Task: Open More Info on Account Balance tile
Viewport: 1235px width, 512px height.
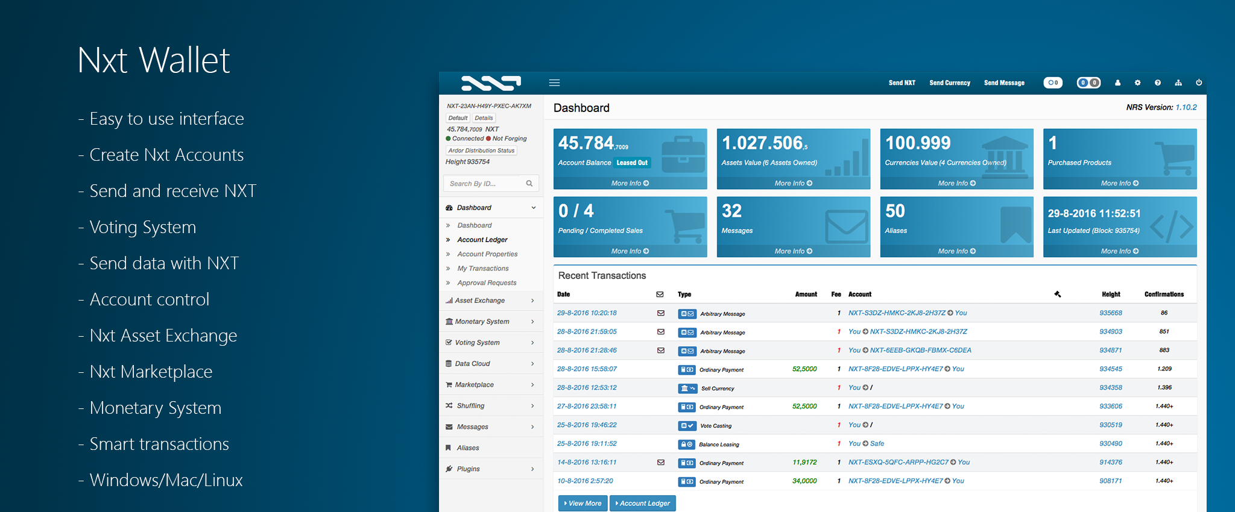Action: pos(630,183)
